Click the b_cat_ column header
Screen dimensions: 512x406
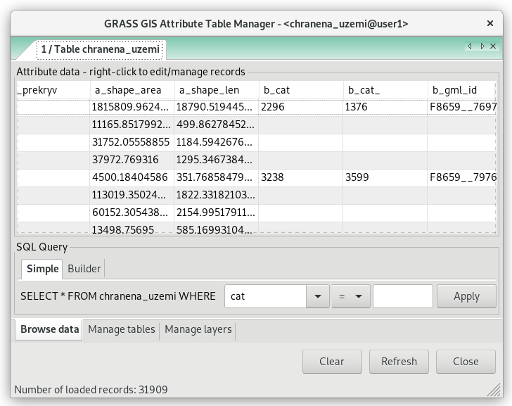tap(385, 90)
